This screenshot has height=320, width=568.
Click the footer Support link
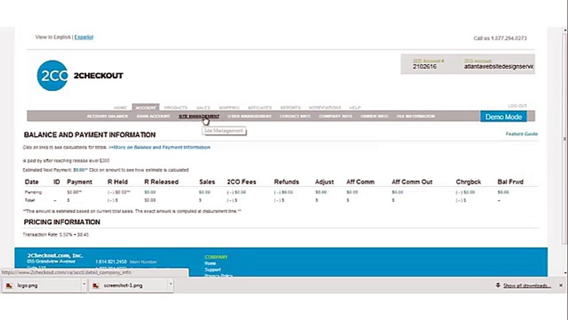point(213,270)
